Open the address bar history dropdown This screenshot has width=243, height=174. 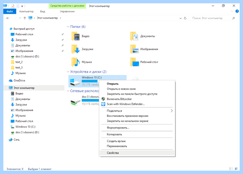coord(180,18)
